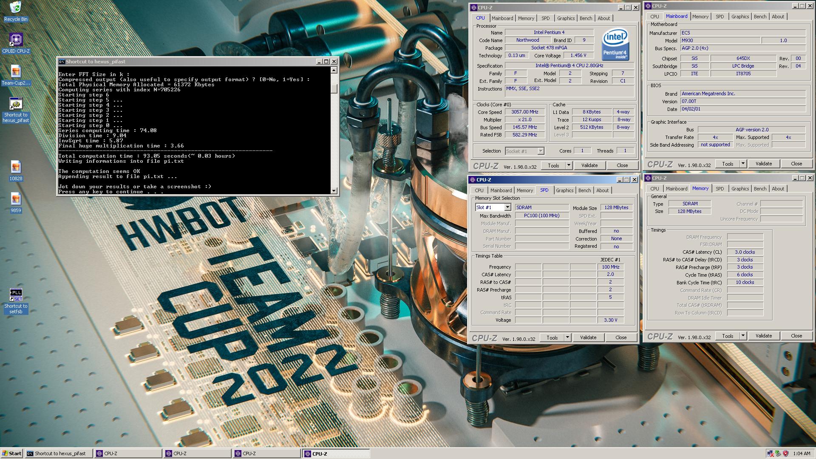Click the chipset model value 645DX
The image size is (816, 459).
point(743,58)
